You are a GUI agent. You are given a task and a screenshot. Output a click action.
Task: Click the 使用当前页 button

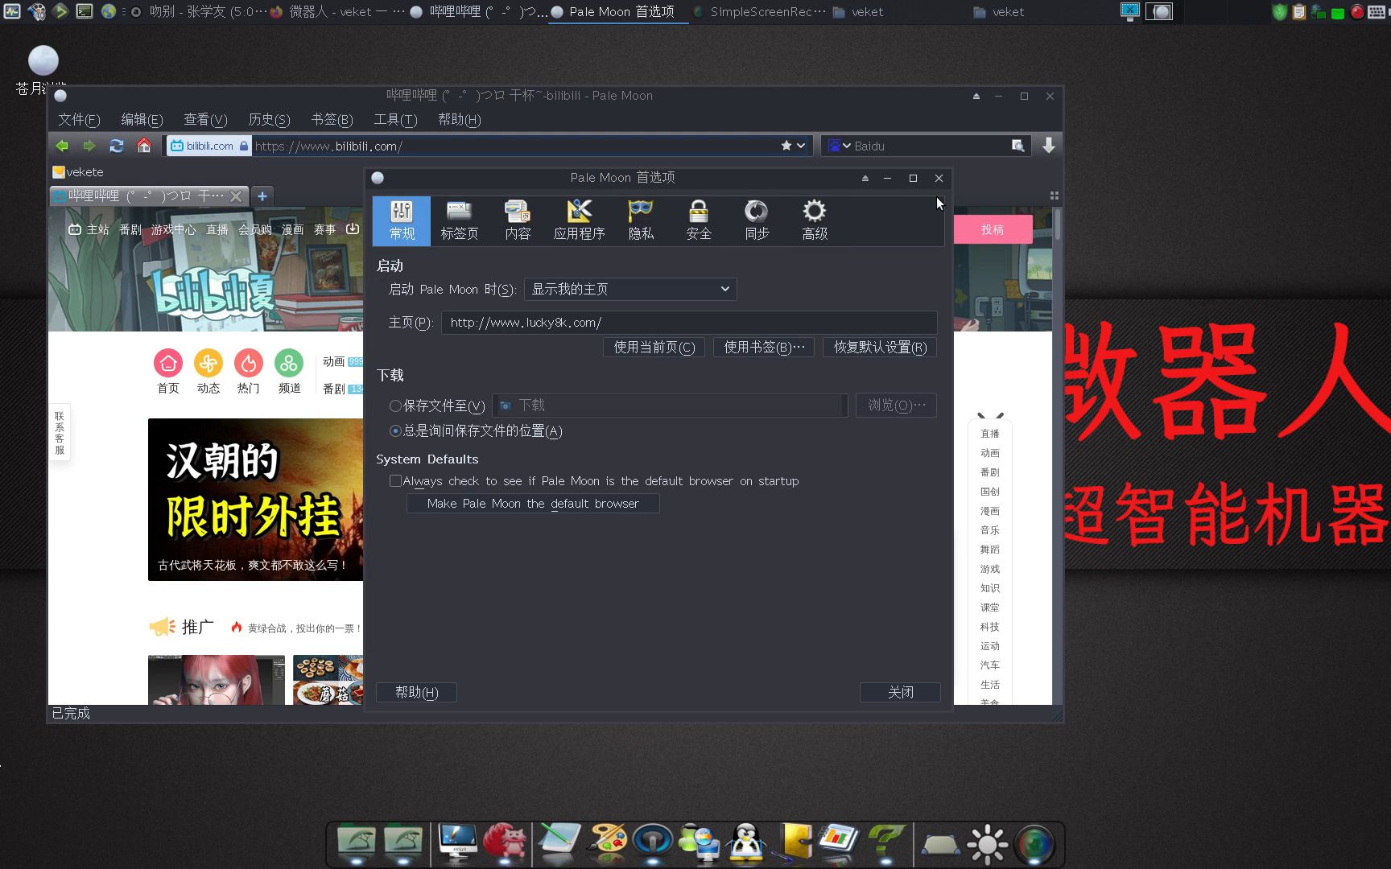tap(654, 347)
